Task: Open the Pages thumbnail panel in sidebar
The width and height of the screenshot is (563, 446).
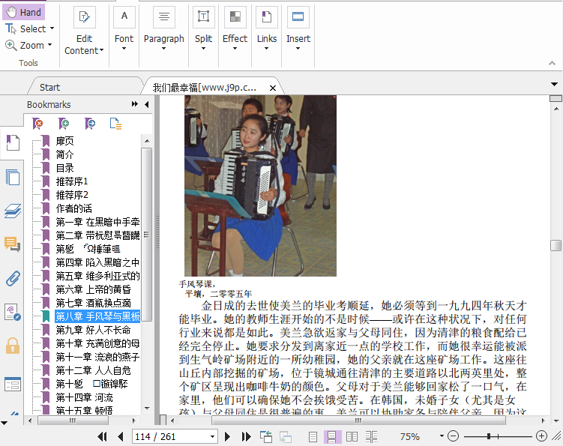Action: point(13,178)
